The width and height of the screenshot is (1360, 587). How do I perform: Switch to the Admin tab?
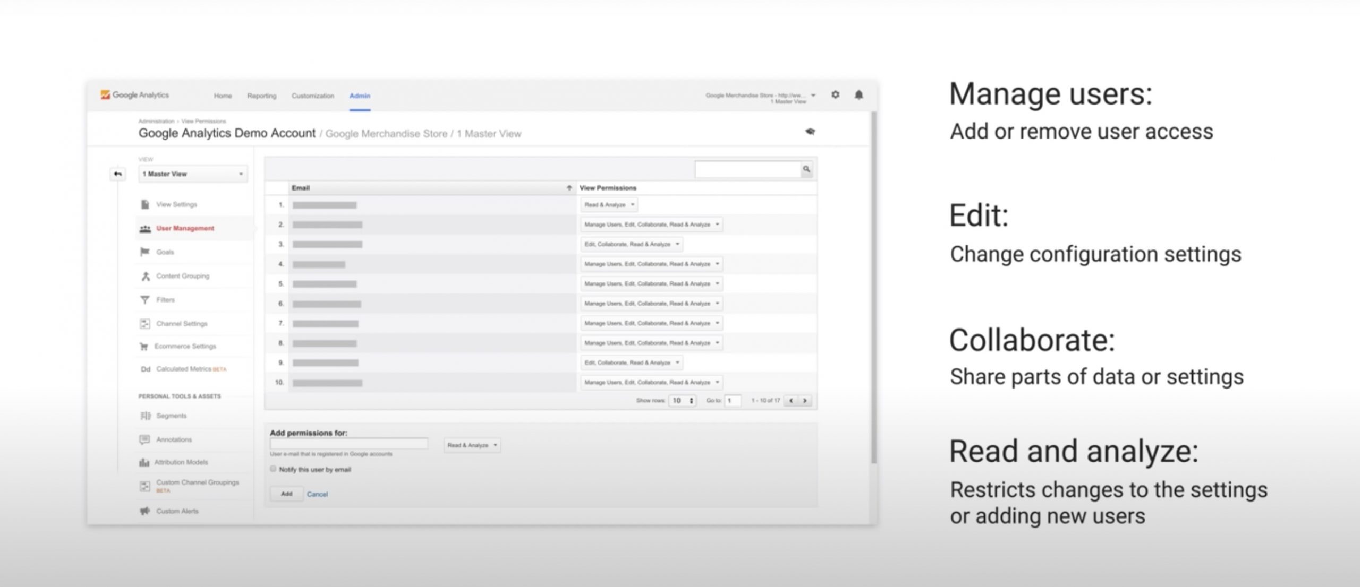[x=360, y=96]
